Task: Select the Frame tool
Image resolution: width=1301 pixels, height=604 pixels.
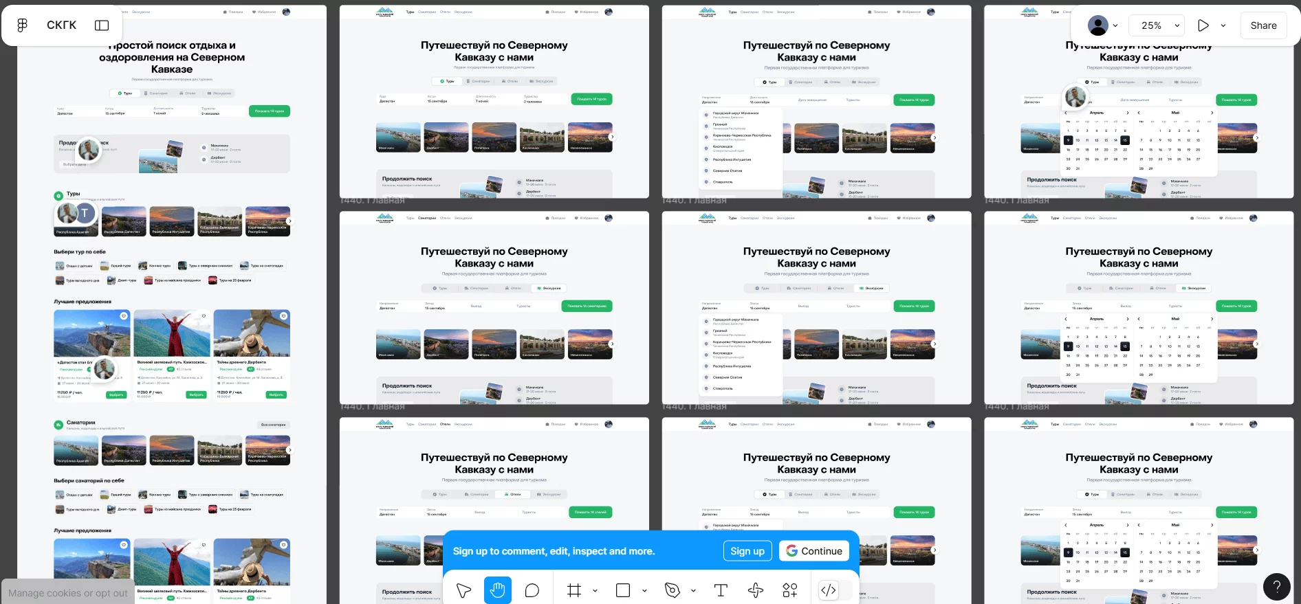Action: [x=574, y=590]
